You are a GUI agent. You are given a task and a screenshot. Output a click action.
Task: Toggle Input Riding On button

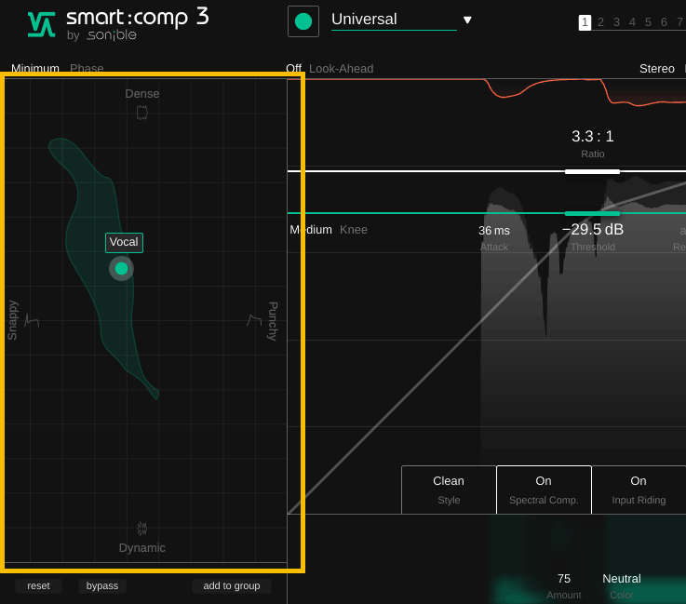click(x=639, y=490)
